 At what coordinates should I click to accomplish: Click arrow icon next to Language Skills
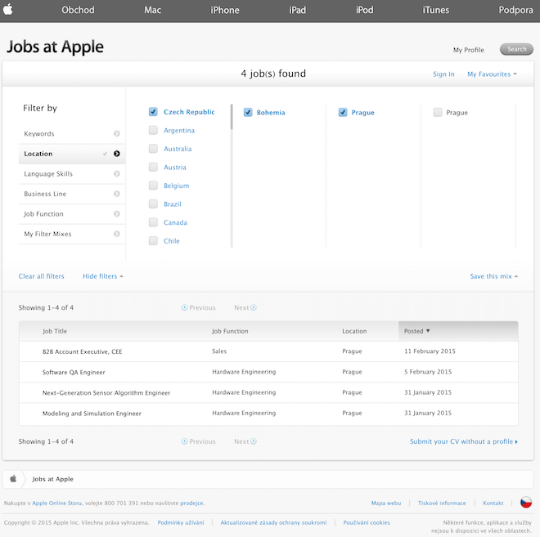click(x=117, y=174)
